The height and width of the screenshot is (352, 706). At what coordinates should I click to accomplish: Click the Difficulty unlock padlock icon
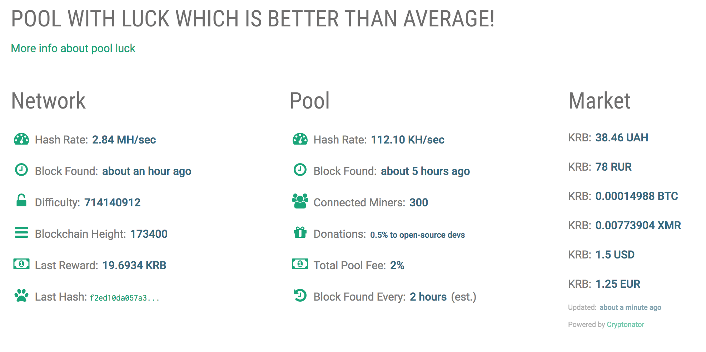(21, 200)
